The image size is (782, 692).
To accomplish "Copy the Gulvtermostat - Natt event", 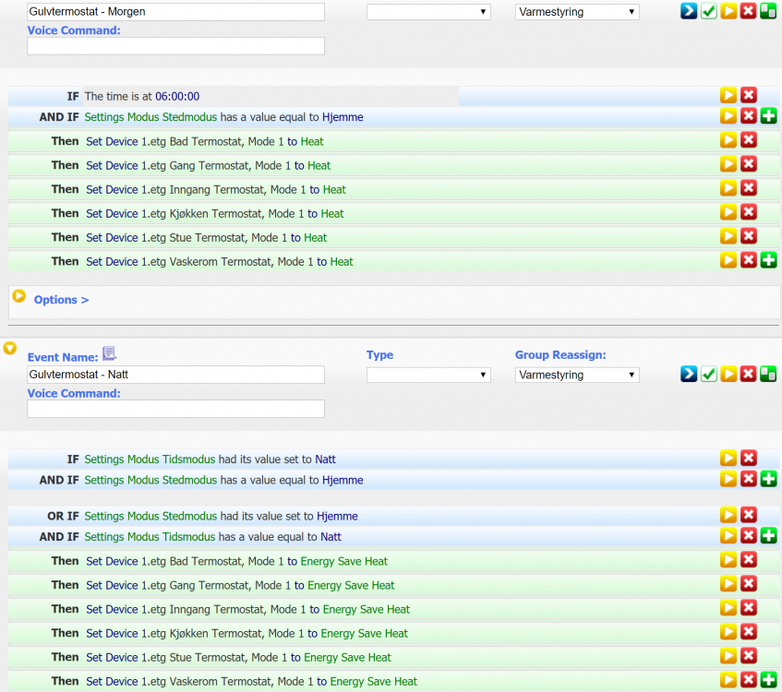I will click(767, 374).
